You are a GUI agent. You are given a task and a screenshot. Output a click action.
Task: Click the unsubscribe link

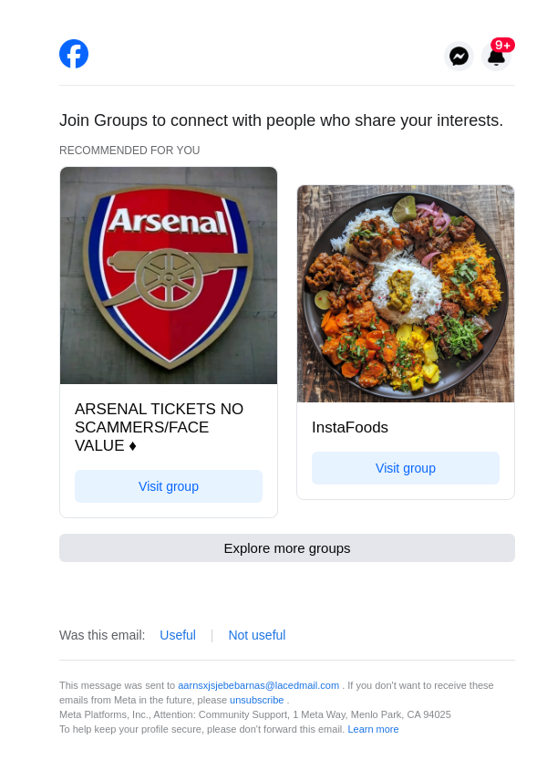tap(256, 700)
